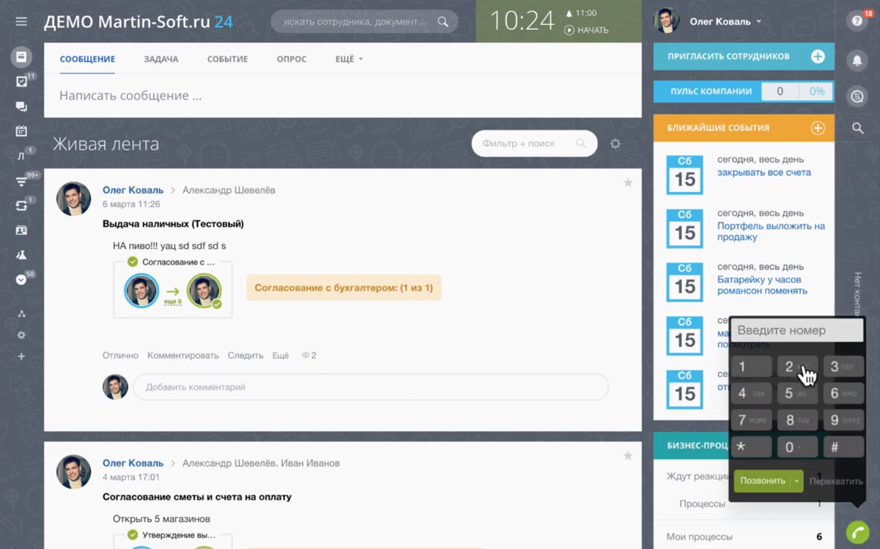Open the company structure sidebar icon

21,314
